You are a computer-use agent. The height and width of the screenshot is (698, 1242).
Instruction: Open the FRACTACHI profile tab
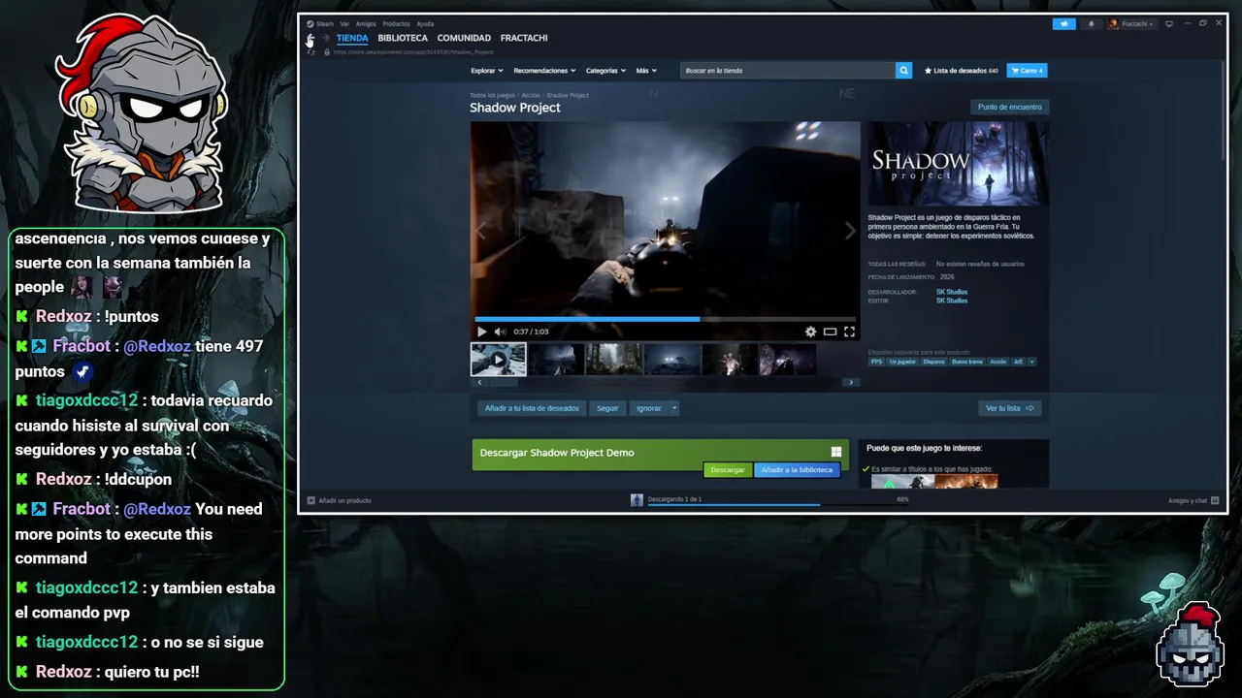524,39
